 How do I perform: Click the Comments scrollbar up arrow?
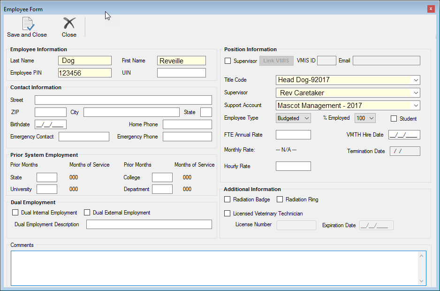click(421, 256)
